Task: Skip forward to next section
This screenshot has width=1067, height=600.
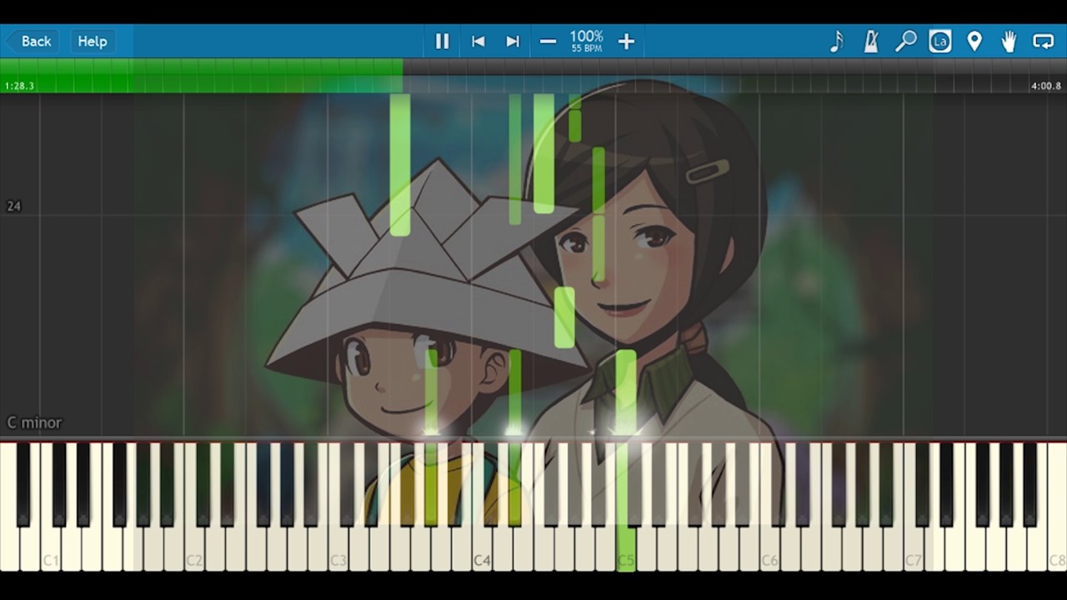Action: coord(513,41)
